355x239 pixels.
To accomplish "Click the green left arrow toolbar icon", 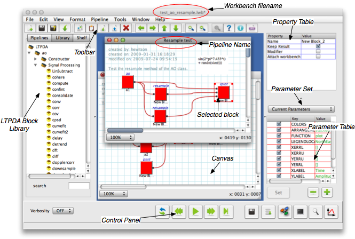I will [141, 28].
